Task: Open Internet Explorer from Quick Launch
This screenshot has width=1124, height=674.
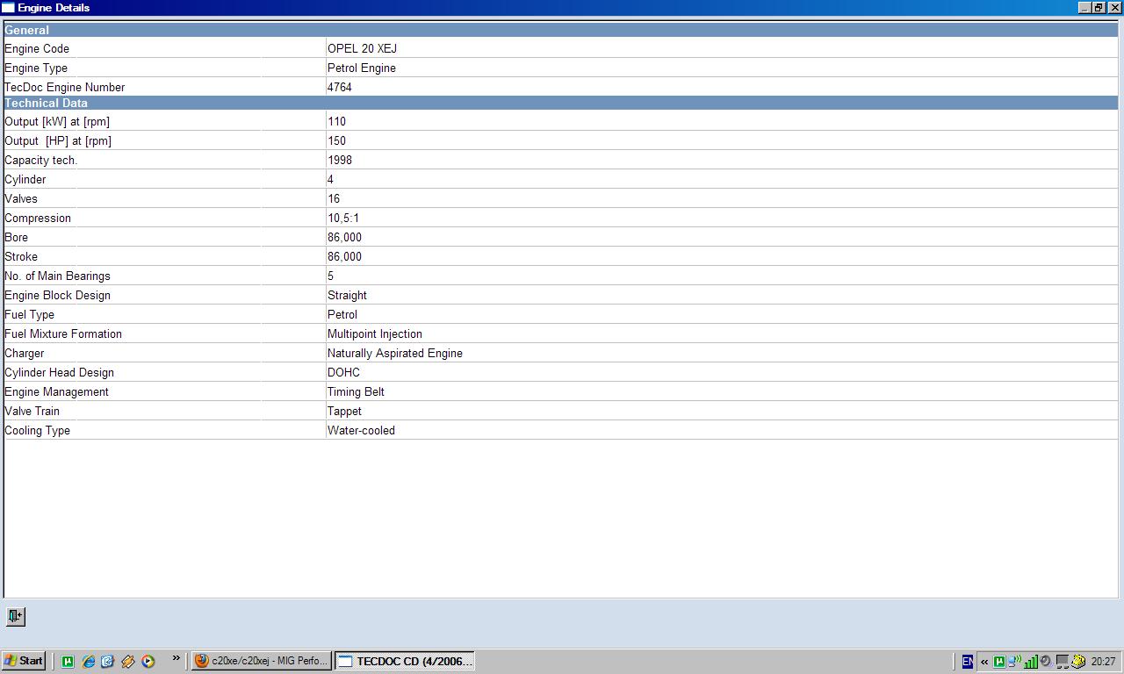Action: point(88,661)
